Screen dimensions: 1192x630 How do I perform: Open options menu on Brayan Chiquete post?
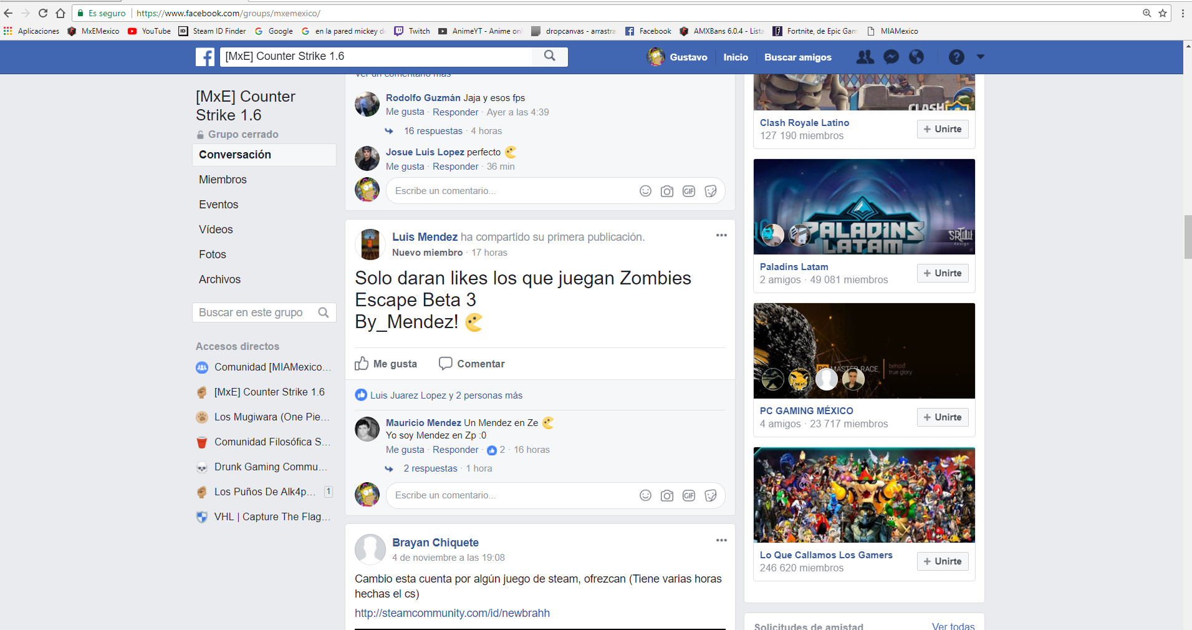[721, 540]
